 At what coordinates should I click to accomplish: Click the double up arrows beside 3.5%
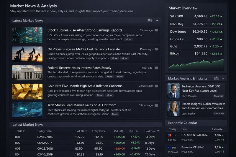[223, 152]
